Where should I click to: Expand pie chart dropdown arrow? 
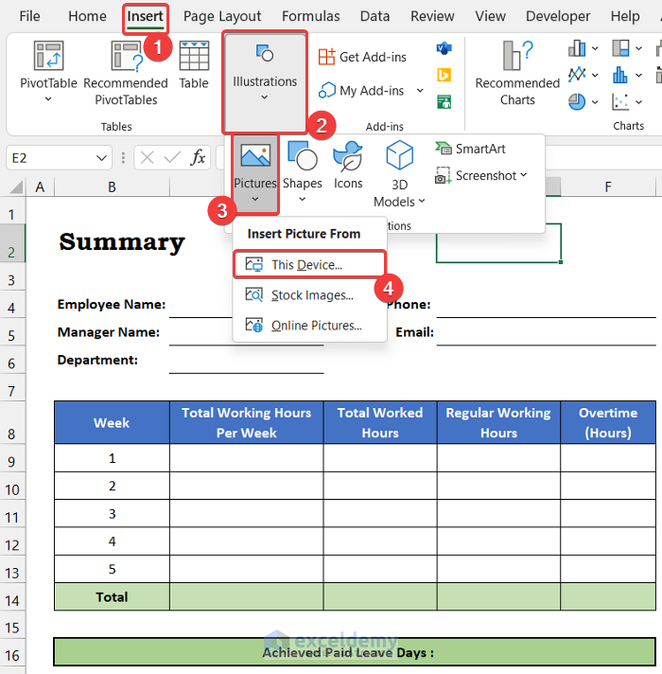click(595, 102)
